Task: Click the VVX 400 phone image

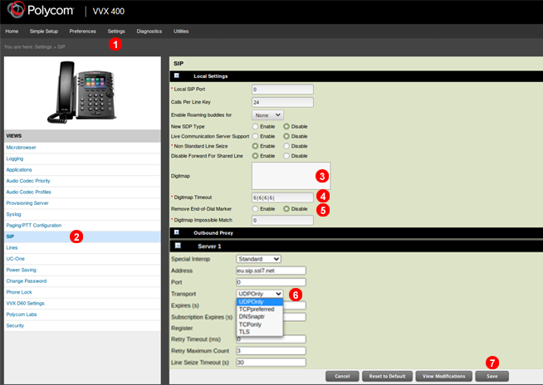Action: 82,92
